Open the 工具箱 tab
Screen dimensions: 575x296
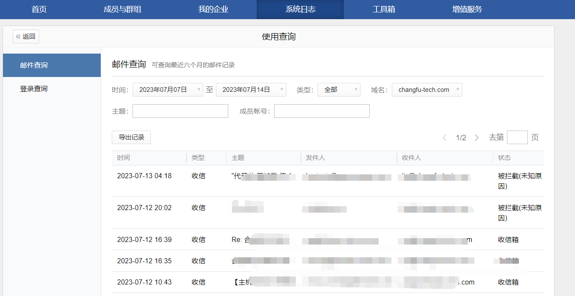384,9
